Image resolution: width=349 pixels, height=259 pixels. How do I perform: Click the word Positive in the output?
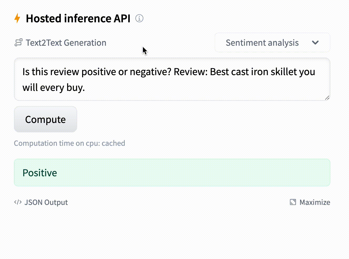[40, 173]
